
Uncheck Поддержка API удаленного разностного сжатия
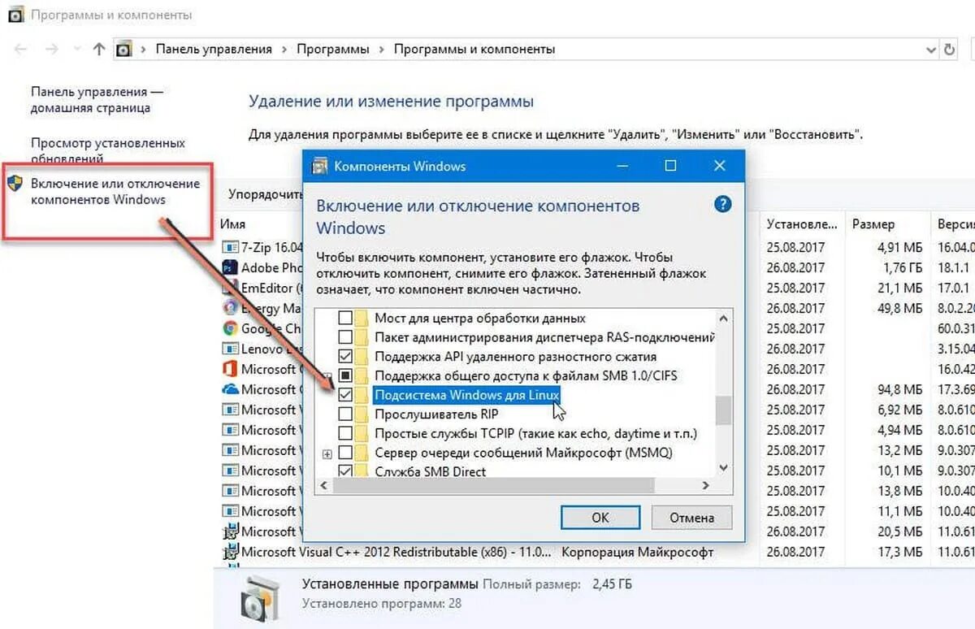[345, 356]
